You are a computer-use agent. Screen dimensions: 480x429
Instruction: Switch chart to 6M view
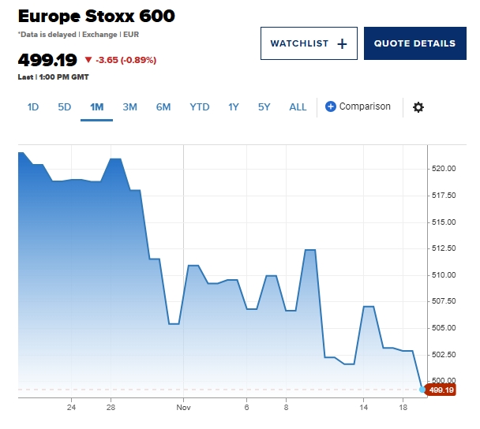tap(163, 107)
